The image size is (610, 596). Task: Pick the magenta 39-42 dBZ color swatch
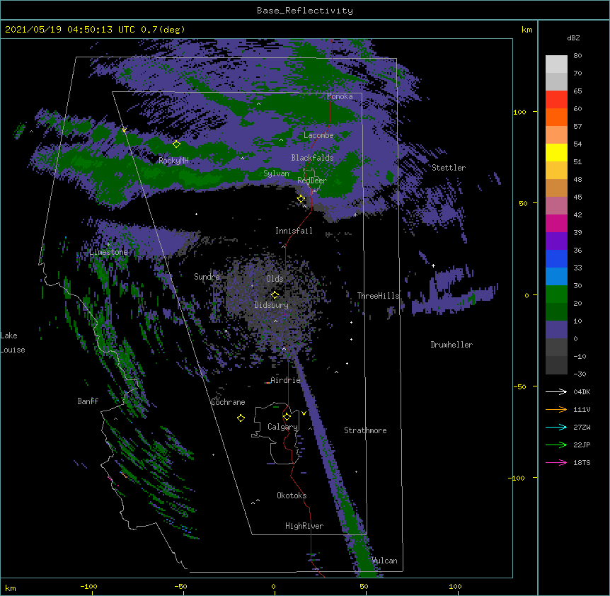(x=556, y=223)
